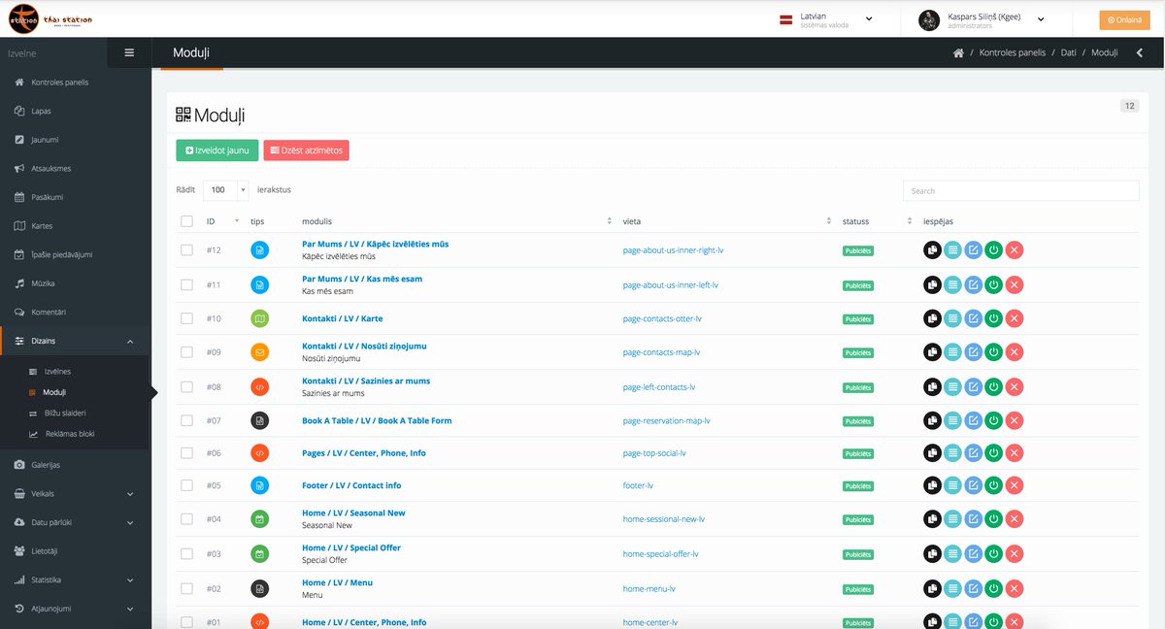Check the select-all checkbox in the table header

click(x=186, y=221)
